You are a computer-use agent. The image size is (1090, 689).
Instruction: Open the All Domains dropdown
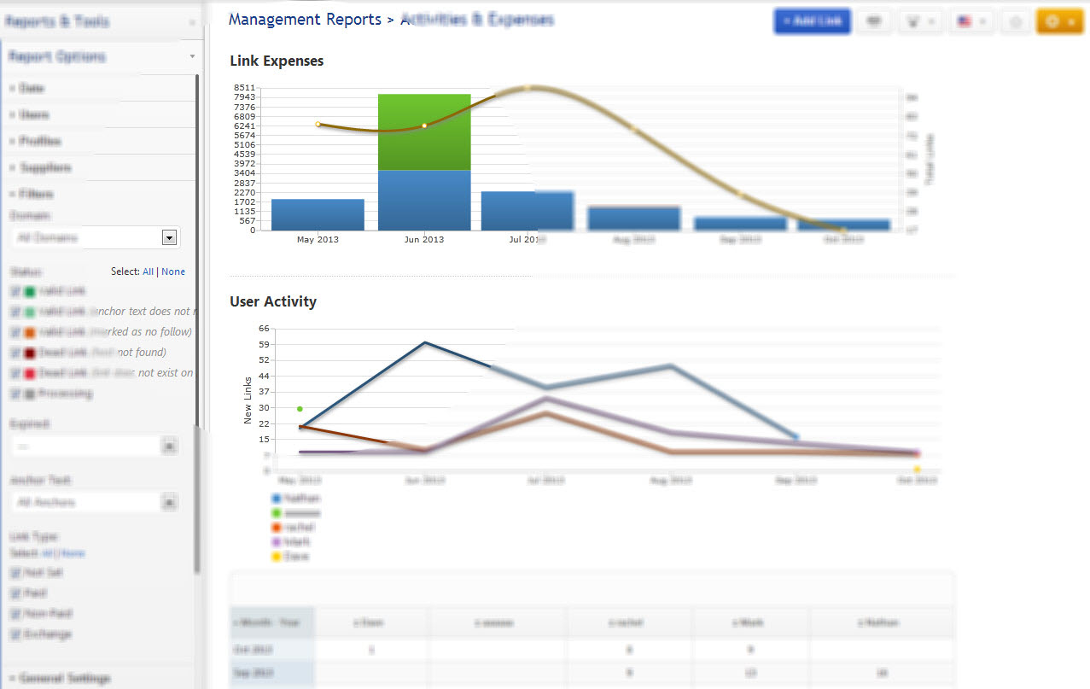point(169,238)
